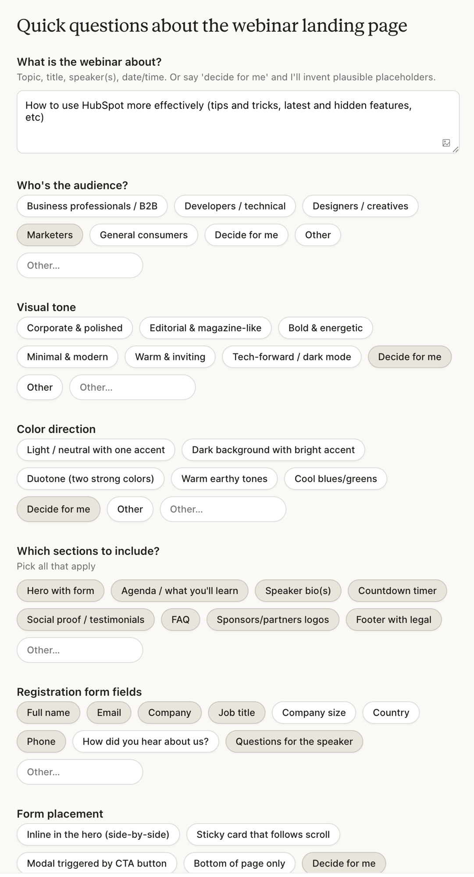Screen dimensions: 474x877
Task: Select the Business professionals / B2B audience chip
Action: [92, 206]
